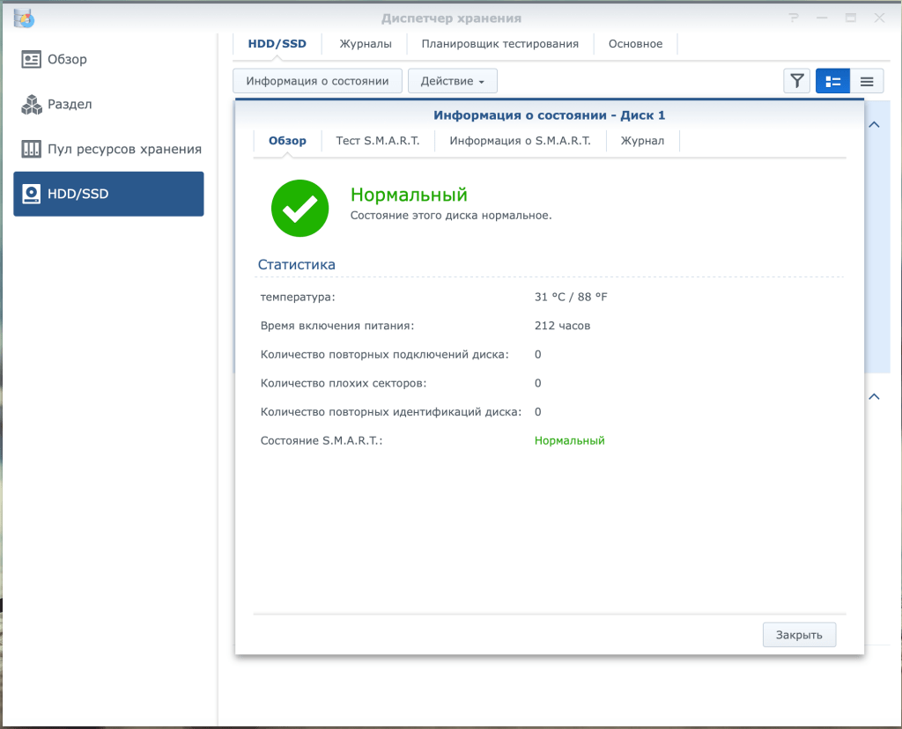Click the Storage Manager app icon
902x729 pixels.
coord(24,18)
